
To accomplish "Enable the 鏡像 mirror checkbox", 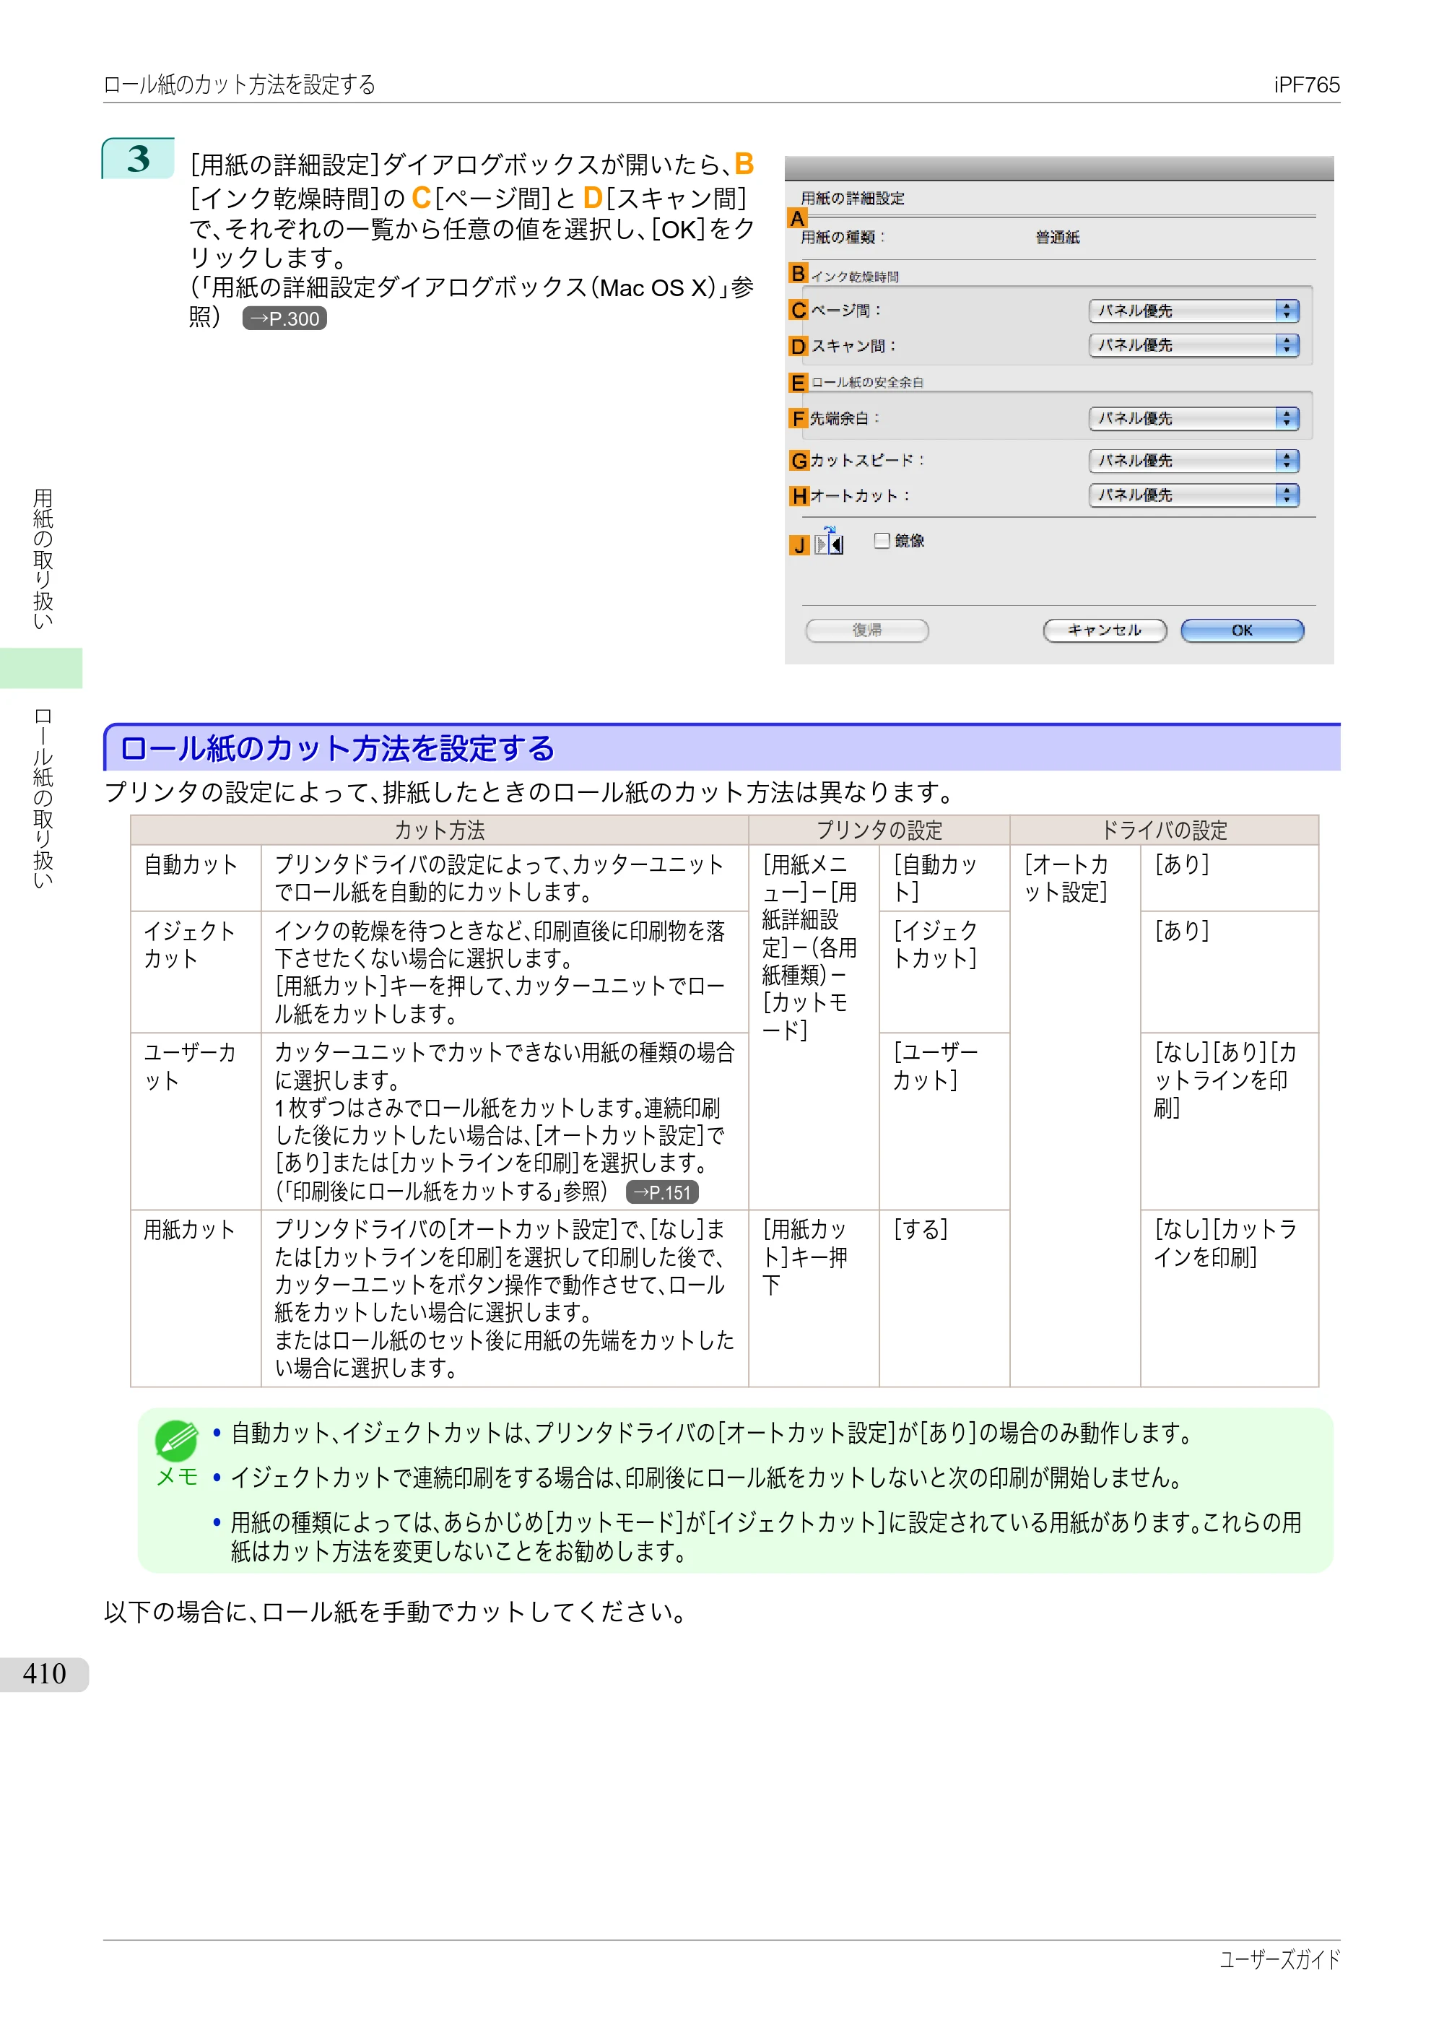I will [882, 540].
